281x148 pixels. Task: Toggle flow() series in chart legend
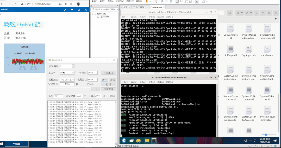18,53
